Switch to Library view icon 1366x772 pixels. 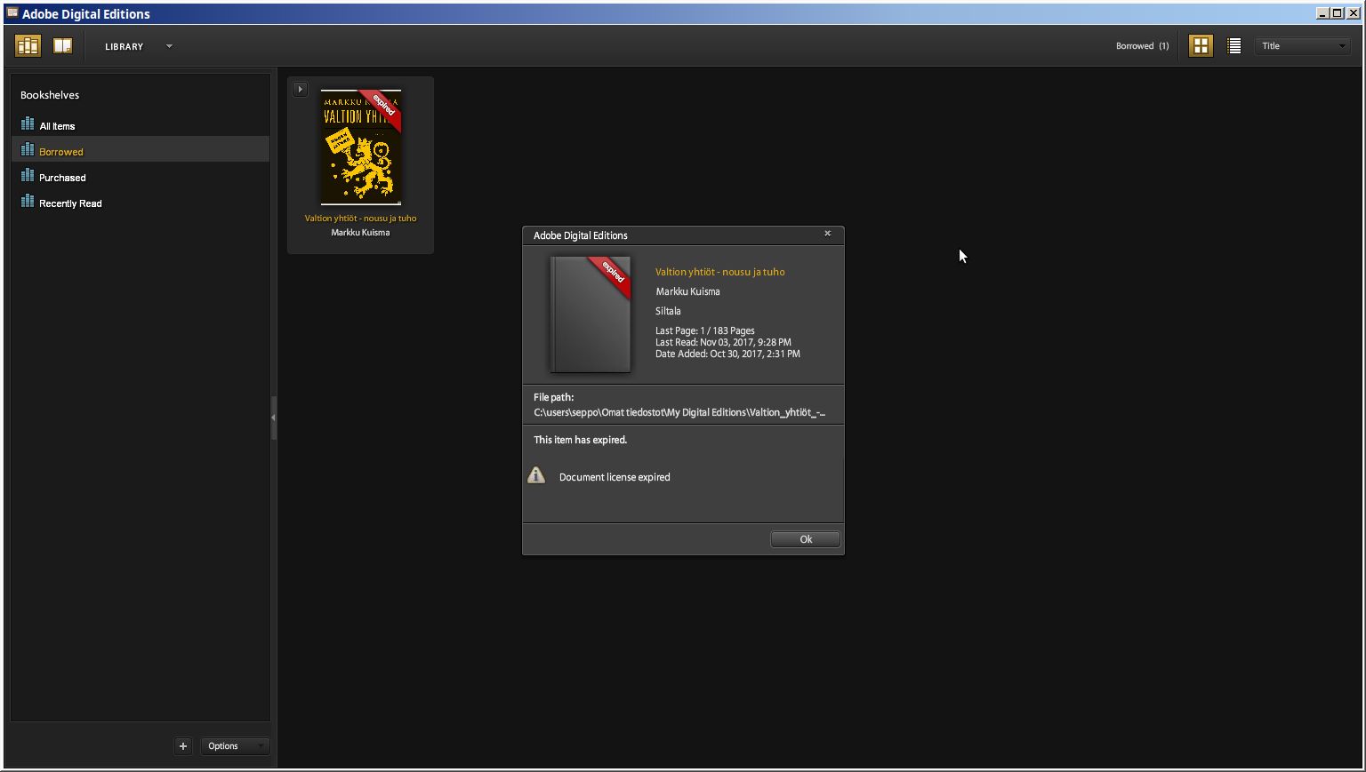pyautogui.click(x=28, y=46)
